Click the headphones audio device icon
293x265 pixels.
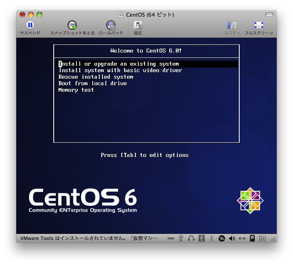point(191,238)
